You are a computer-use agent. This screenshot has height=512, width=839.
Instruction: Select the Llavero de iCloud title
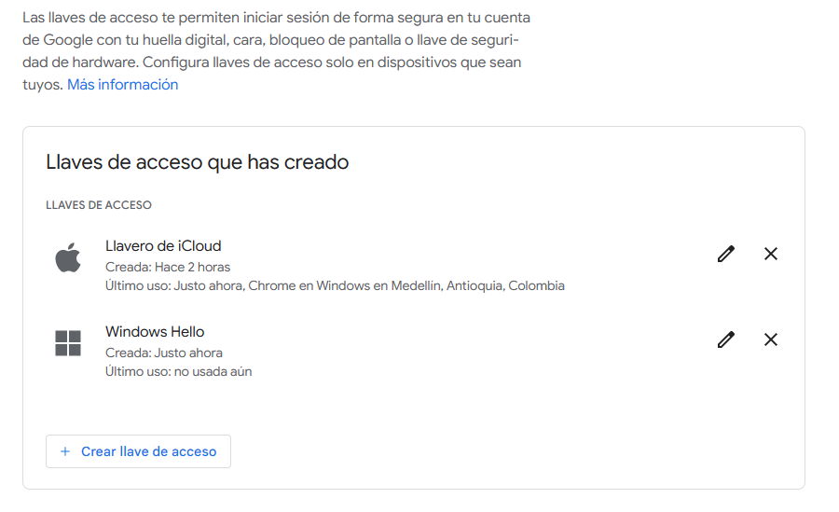pyautogui.click(x=163, y=246)
